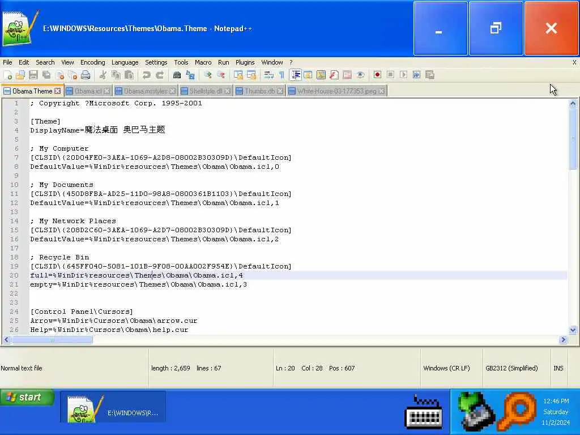
Task: Click the Cut scissors icon
Action: pyautogui.click(x=103, y=75)
